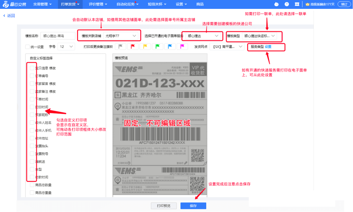
Task: Click 修改 next to 卖家备注
Action: [x=53, y=91]
